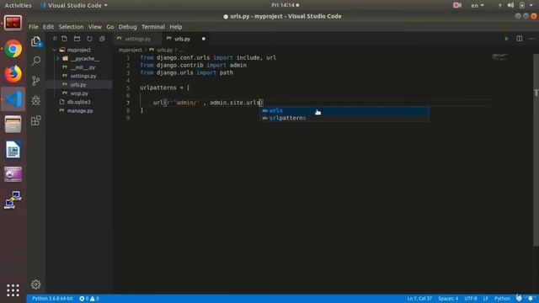Image resolution: width=539 pixels, height=303 pixels.
Task: Open the View menu
Action: (x=95, y=27)
